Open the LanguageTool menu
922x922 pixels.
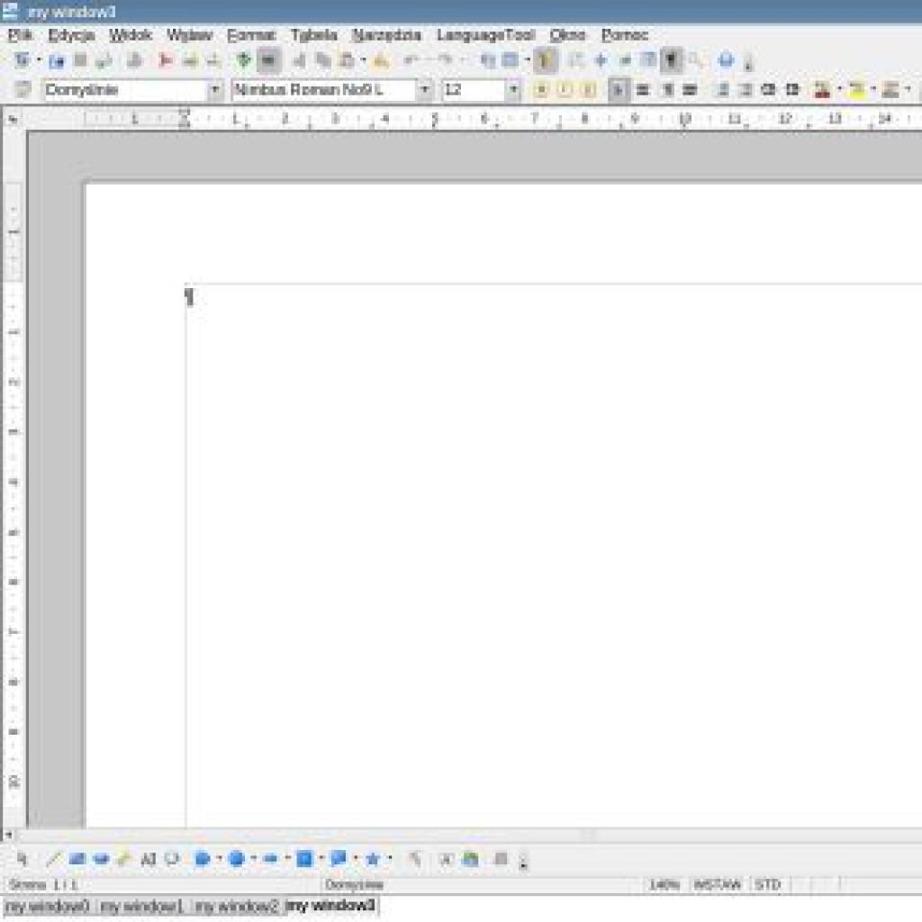tap(485, 35)
